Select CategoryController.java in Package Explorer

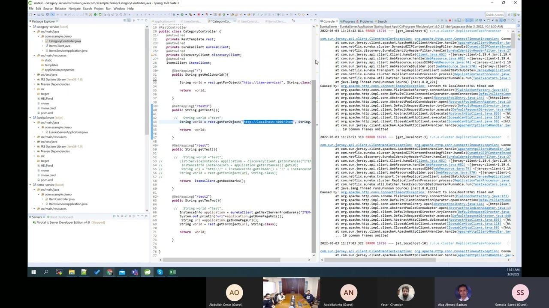[x=64, y=41]
